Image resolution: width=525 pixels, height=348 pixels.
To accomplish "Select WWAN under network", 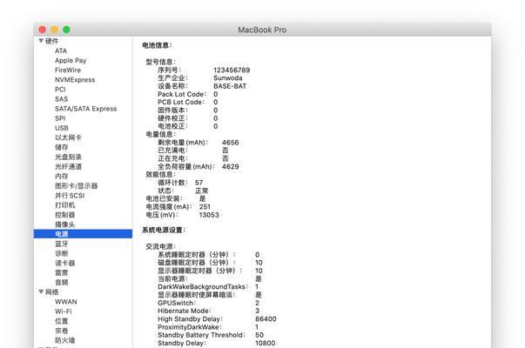I will [66, 302].
